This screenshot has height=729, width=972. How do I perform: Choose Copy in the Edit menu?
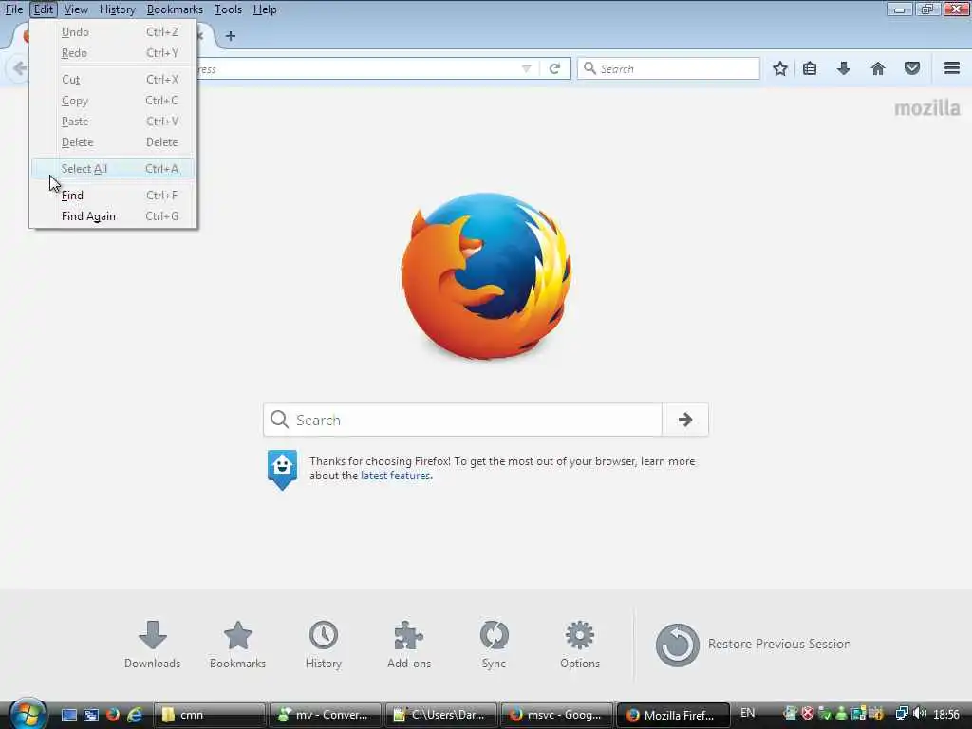[113, 101]
